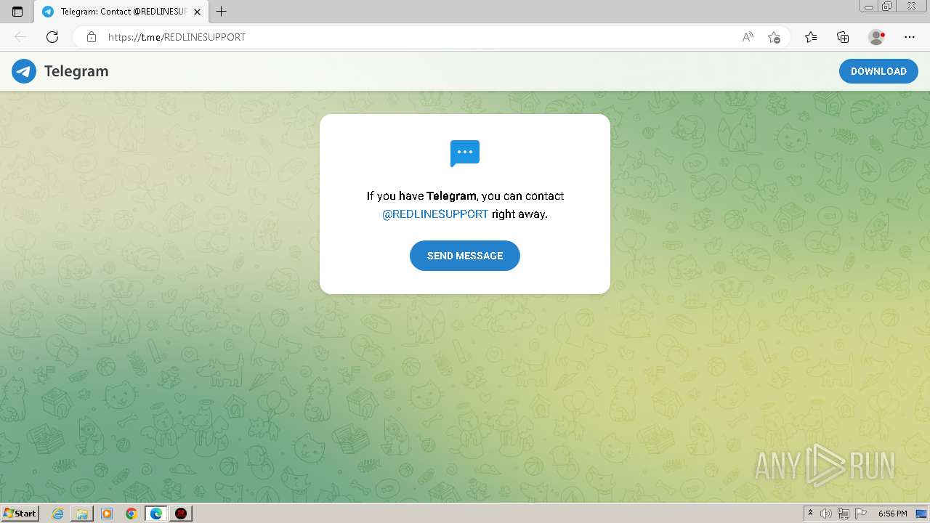Restore down the browser window

(887, 6)
